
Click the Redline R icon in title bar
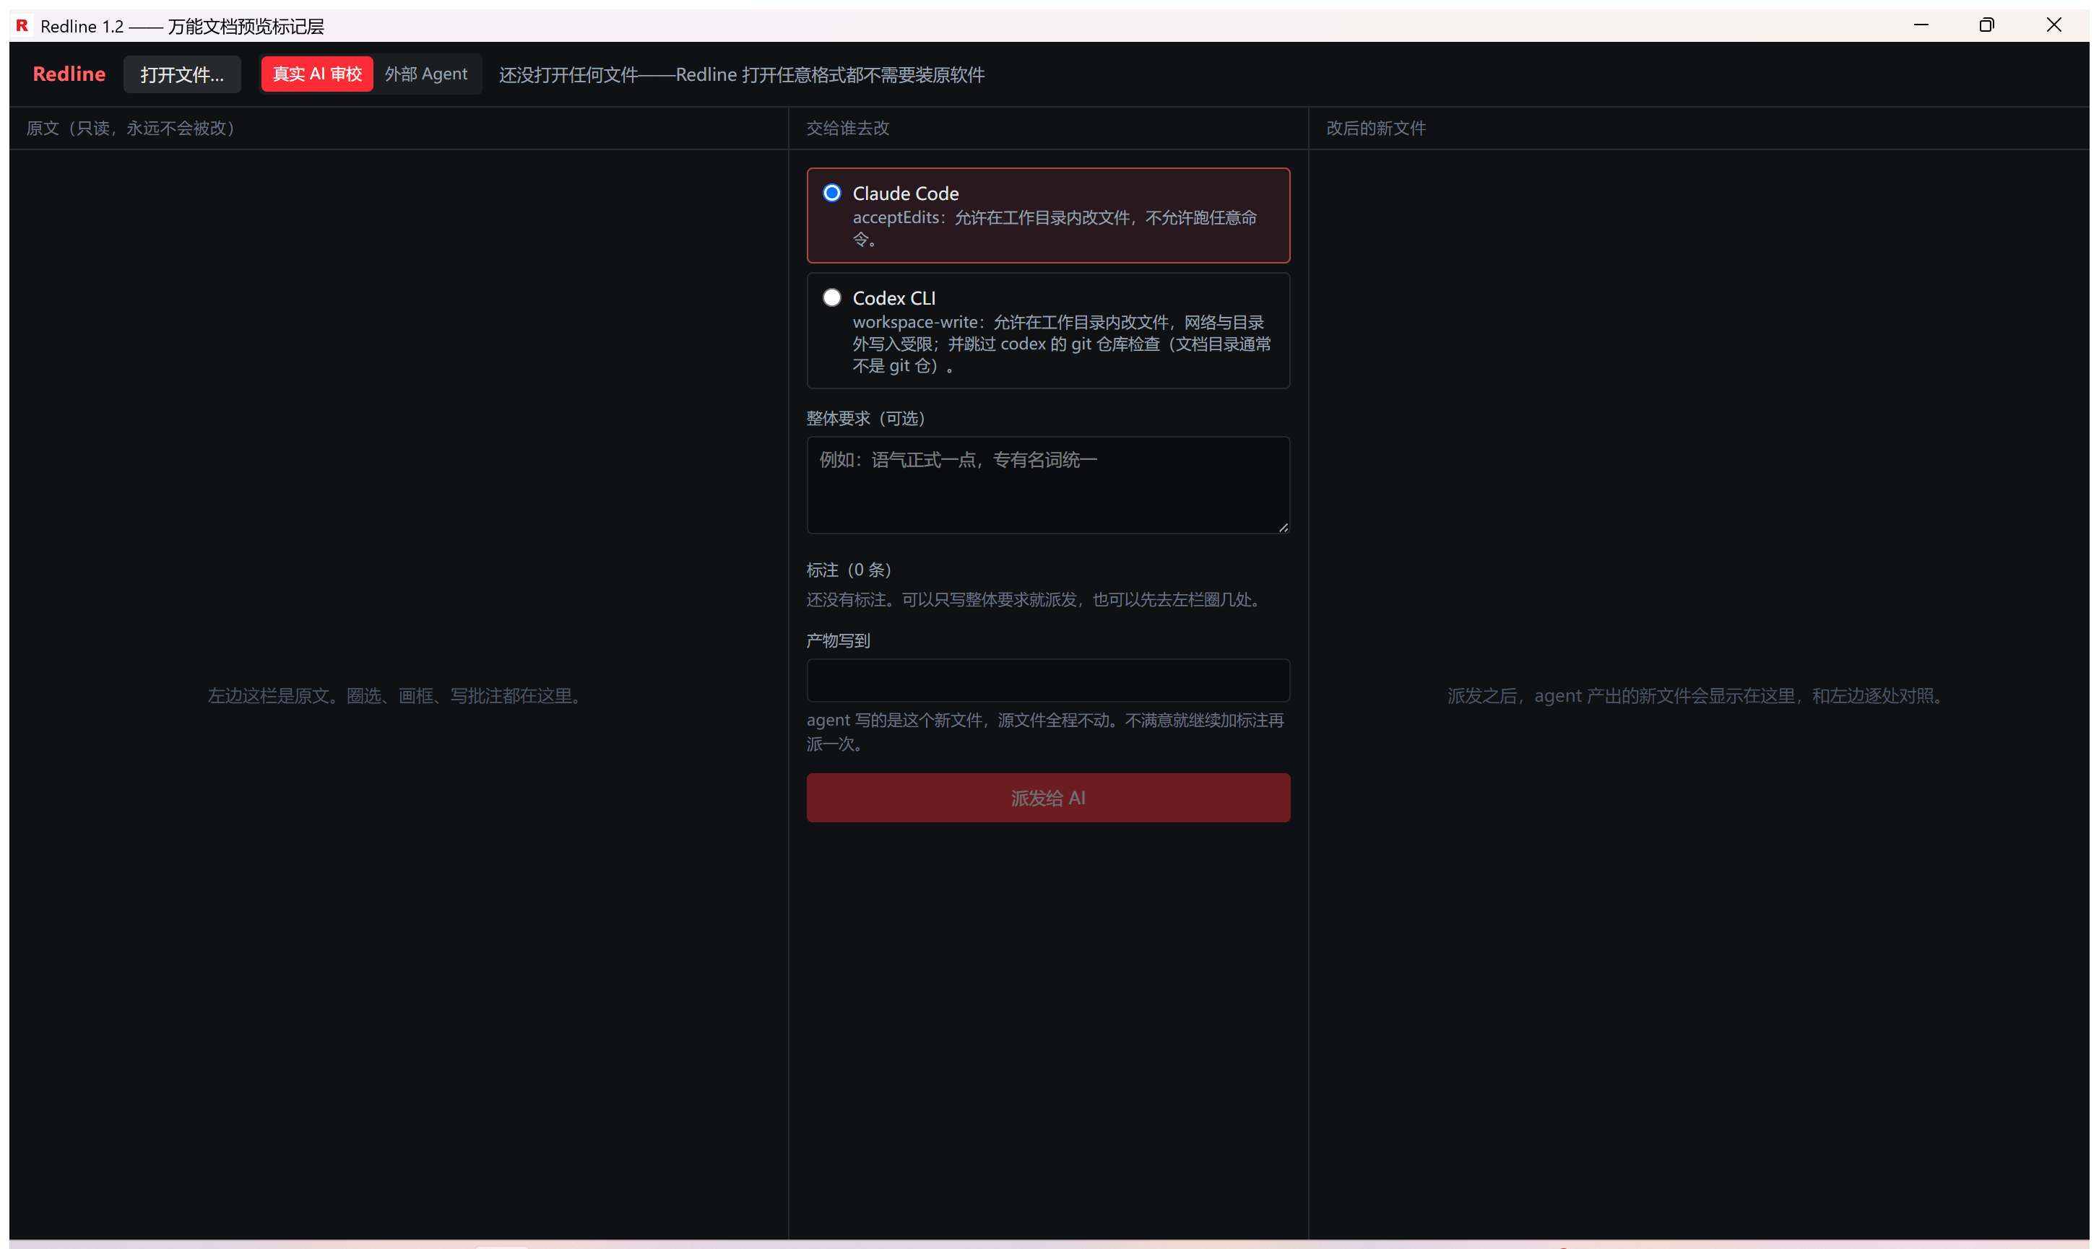[22, 25]
